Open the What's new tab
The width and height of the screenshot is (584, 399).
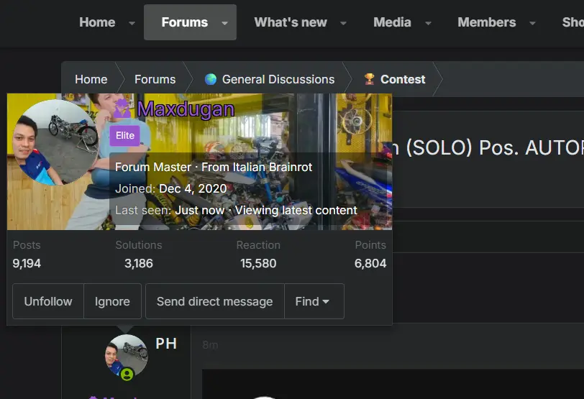(x=291, y=22)
